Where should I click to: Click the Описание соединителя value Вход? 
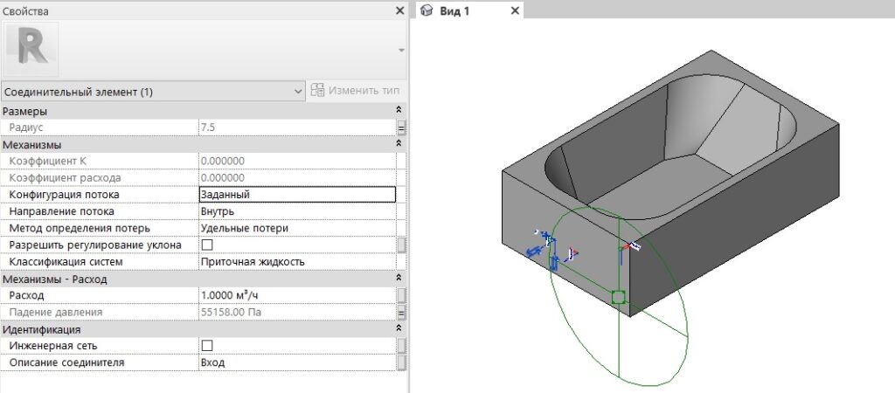pyautogui.click(x=297, y=362)
